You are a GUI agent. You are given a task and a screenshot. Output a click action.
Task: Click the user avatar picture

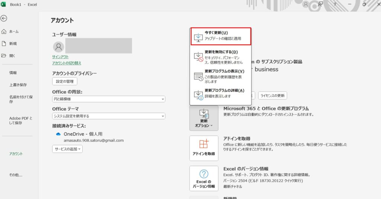point(58,47)
